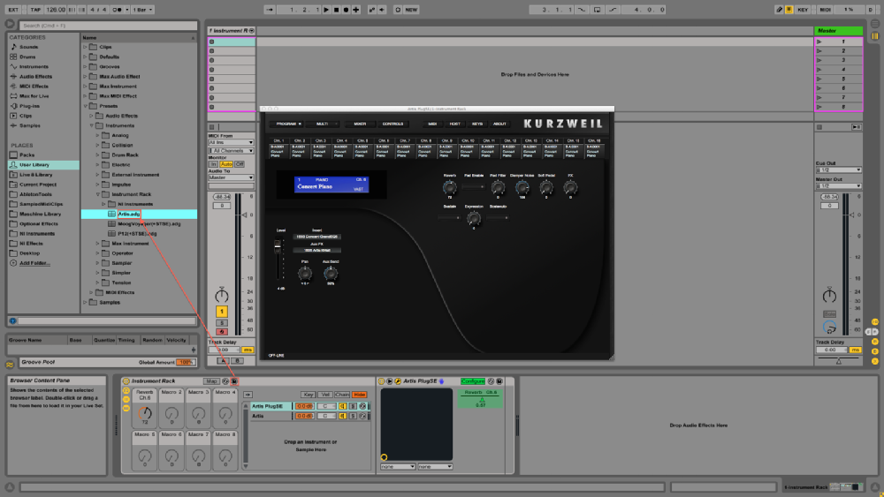Expand the Clips folder
884x497 pixels.
point(86,47)
